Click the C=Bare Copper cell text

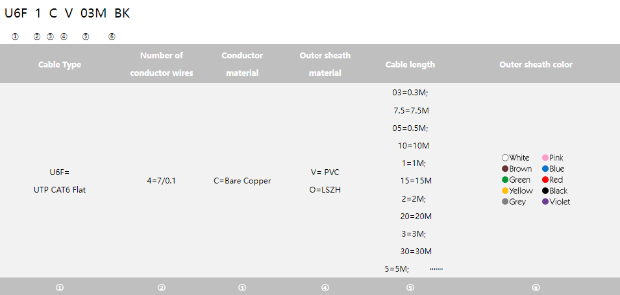click(x=242, y=181)
